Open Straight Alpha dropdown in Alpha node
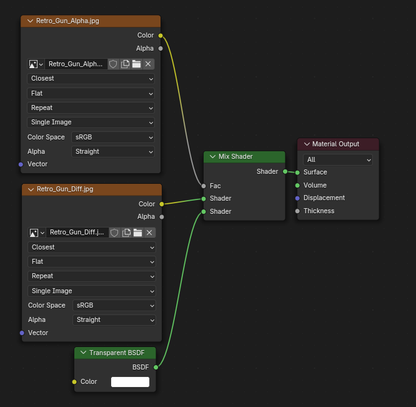The width and height of the screenshot is (416, 407). tap(113, 151)
